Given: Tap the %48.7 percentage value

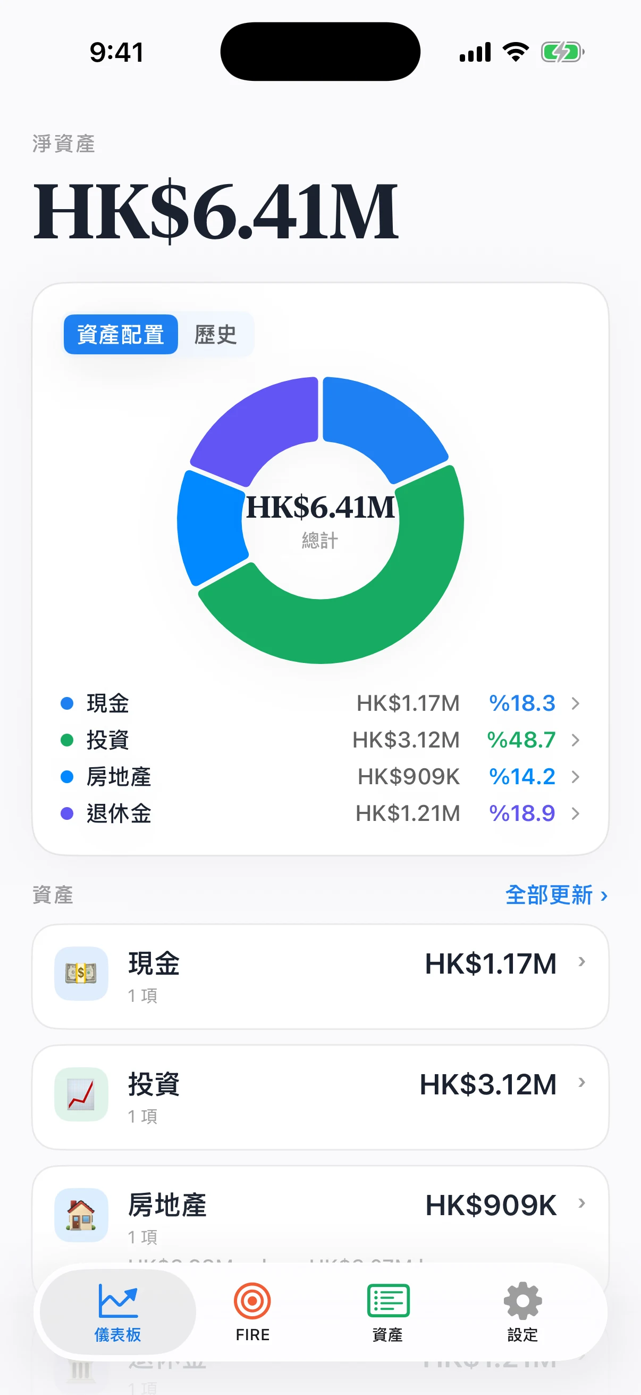Looking at the screenshot, I should point(521,740).
